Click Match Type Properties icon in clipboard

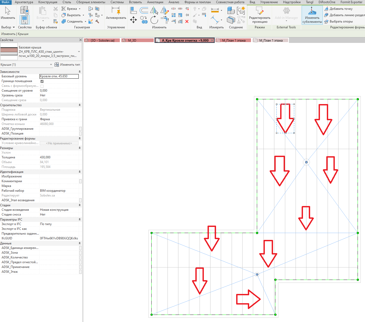56,21
